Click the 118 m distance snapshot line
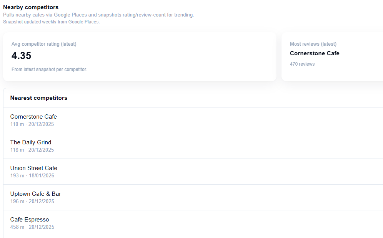The height and width of the screenshot is (238, 383). (x=32, y=150)
